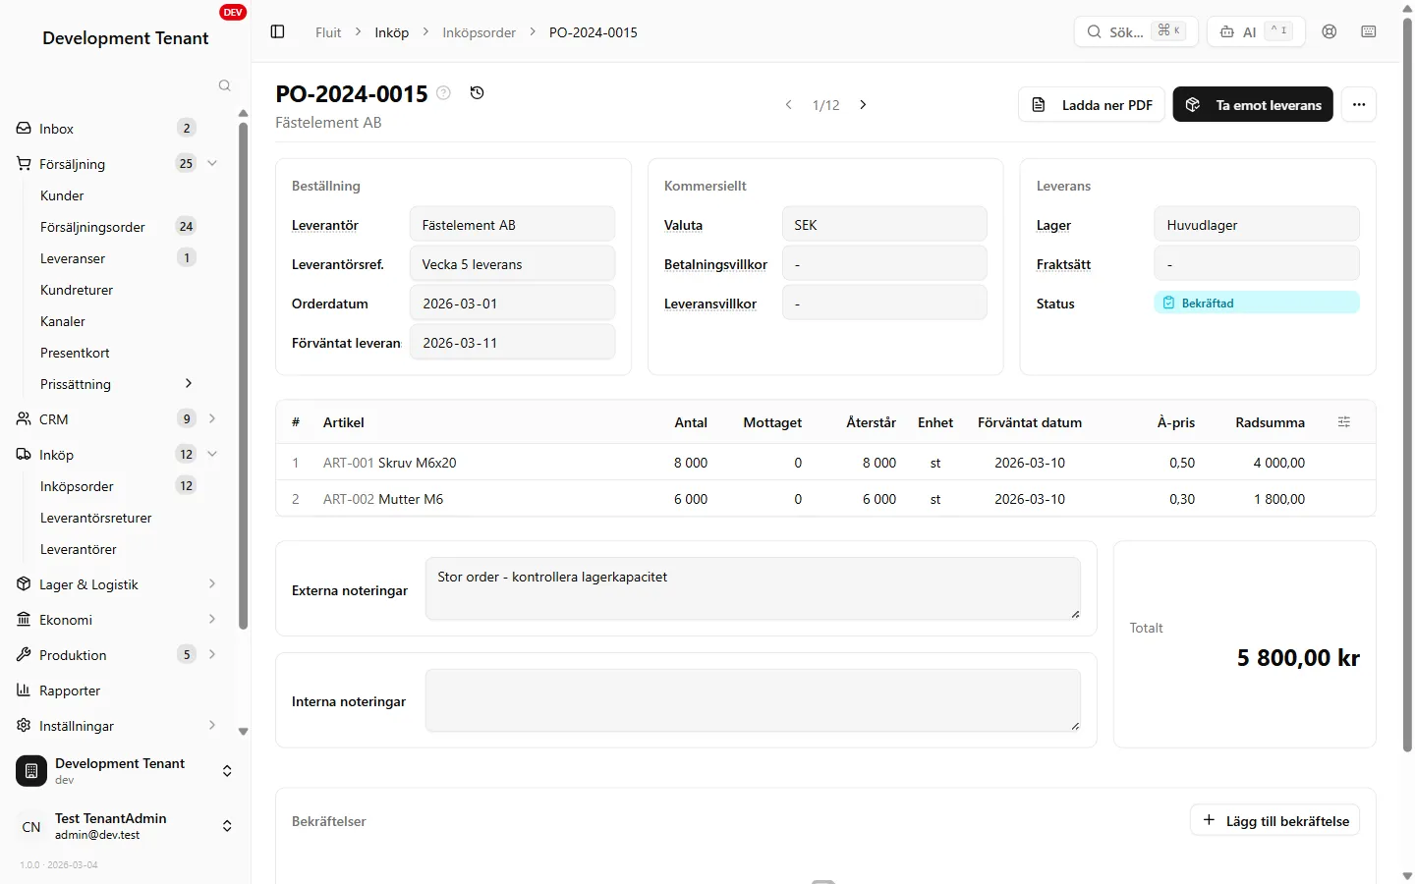Open the Test TenantAdmin user menu
Image resolution: width=1415 pixels, height=884 pixels.
pos(126,826)
